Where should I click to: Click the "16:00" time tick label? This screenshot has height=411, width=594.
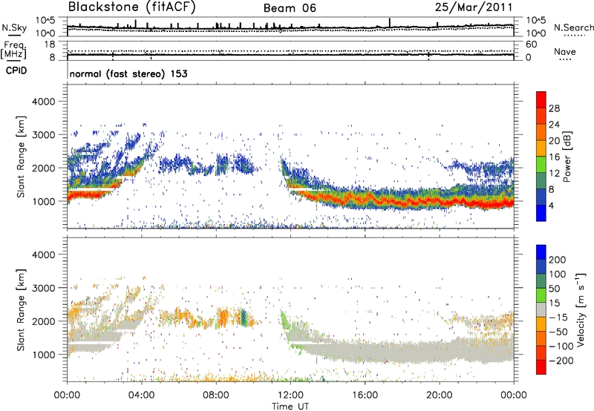tap(365, 395)
